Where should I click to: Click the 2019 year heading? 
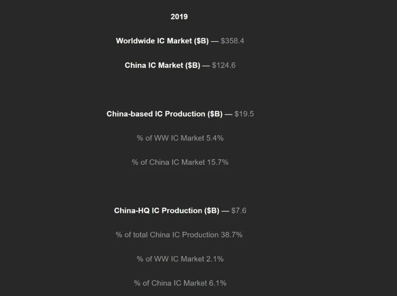tap(179, 17)
